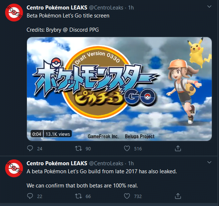Open the first tweet's avatar profile picture
Image resolution: width=219 pixels, height=206 pixels.
[14, 12]
